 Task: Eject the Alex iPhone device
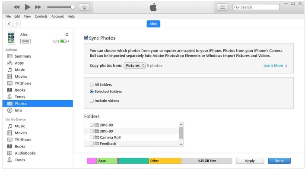pos(67,34)
